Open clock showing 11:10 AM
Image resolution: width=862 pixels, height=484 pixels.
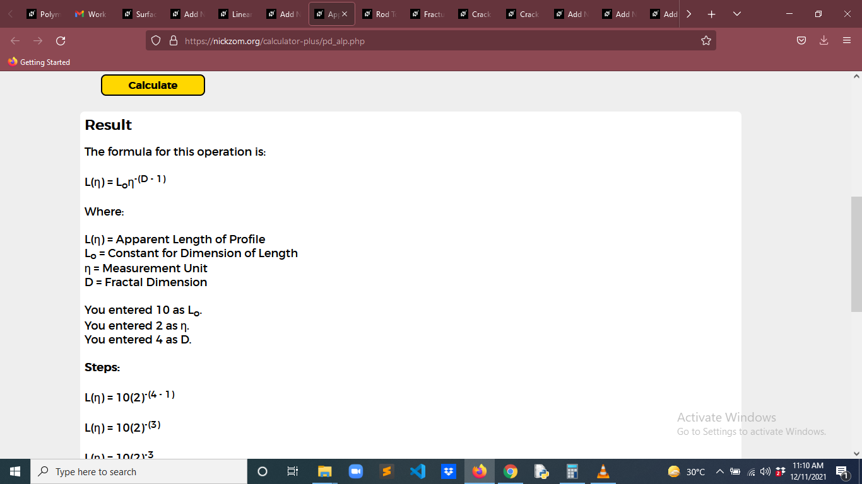pos(808,471)
